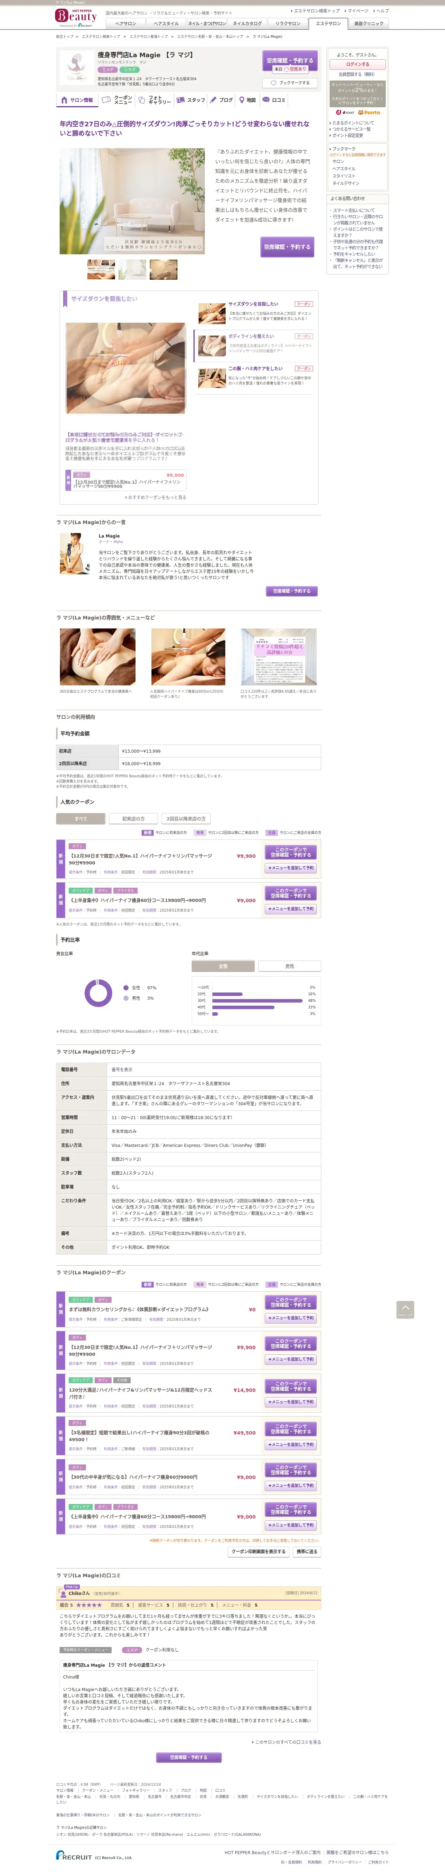Click the ブックマークする heart button

290,83
